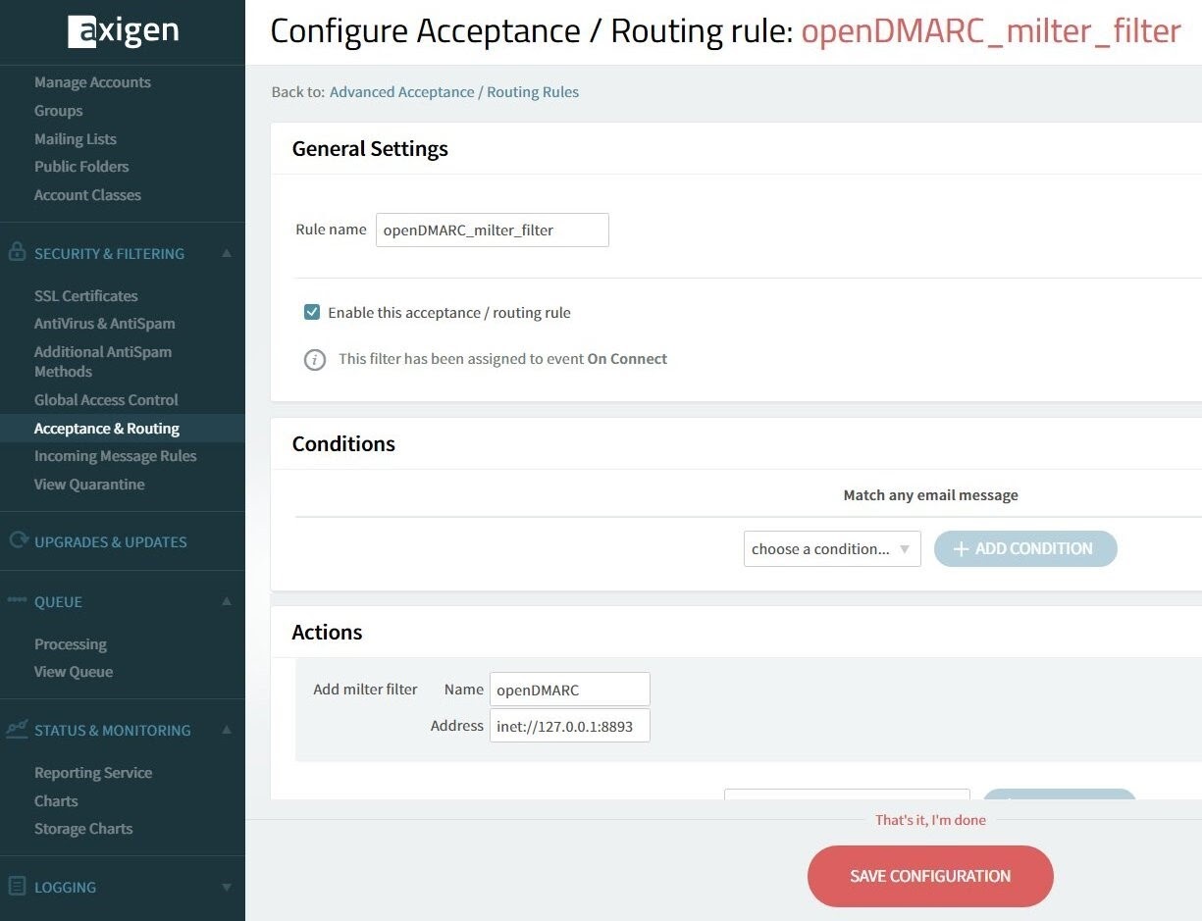Disable the acceptance / routing rule checkbox
The height and width of the screenshot is (921, 1202).
[x=312, y=313]
